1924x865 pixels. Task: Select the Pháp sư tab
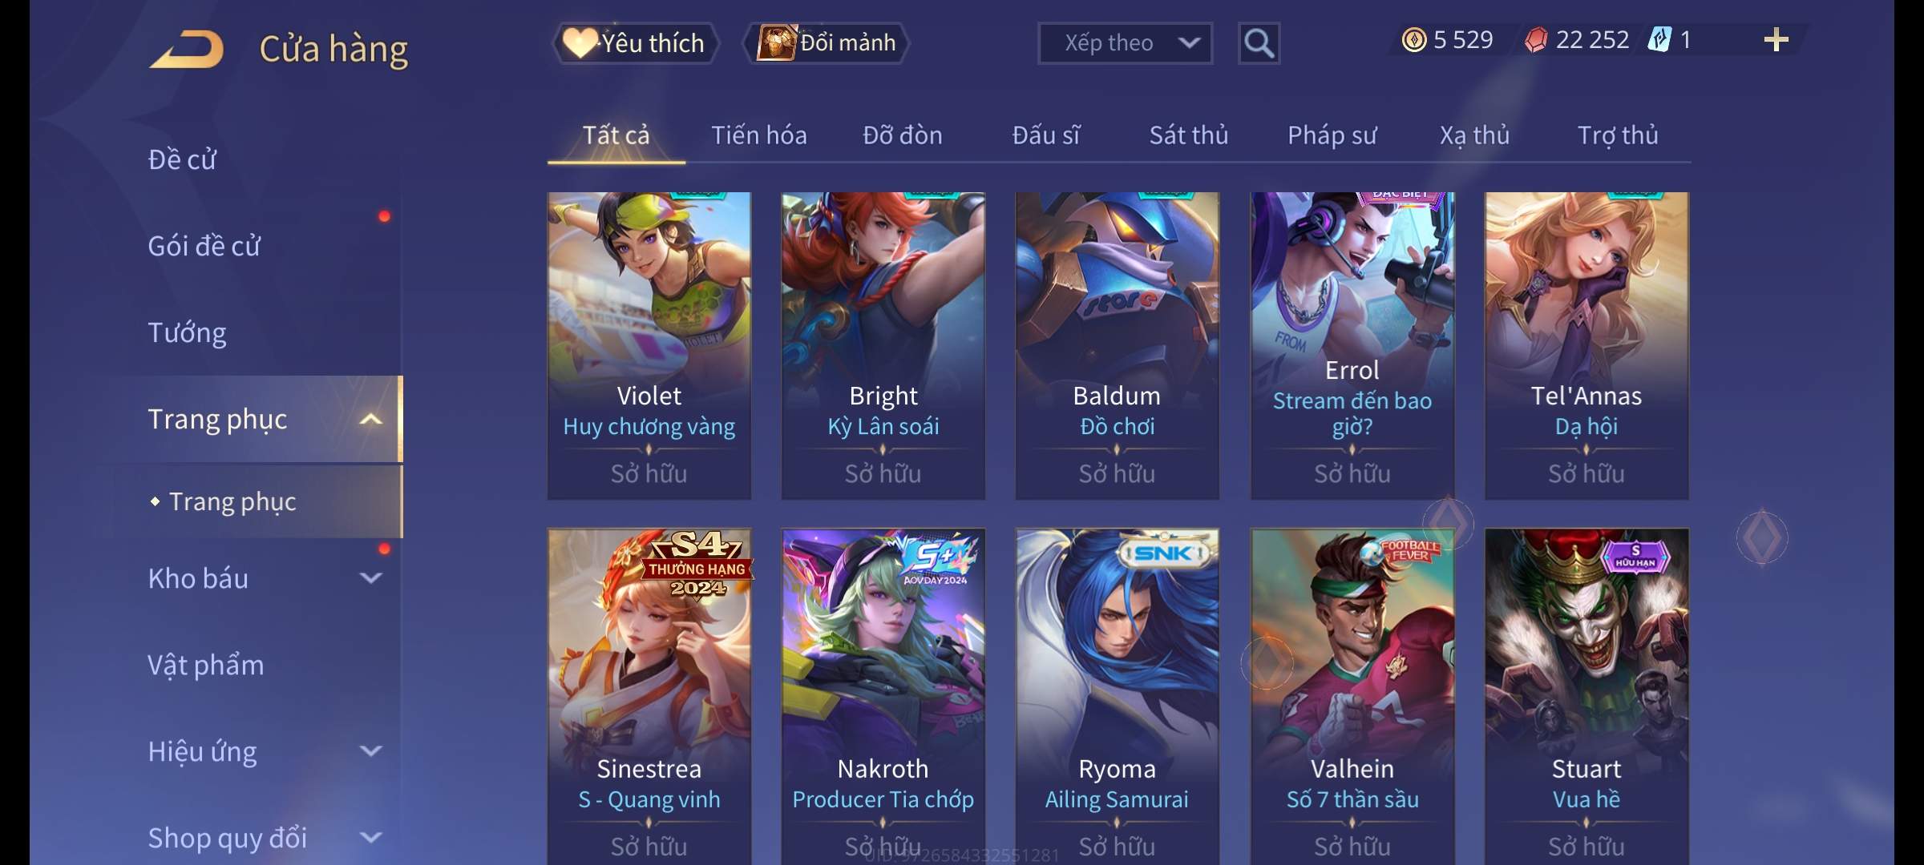tap(1332, 135)
